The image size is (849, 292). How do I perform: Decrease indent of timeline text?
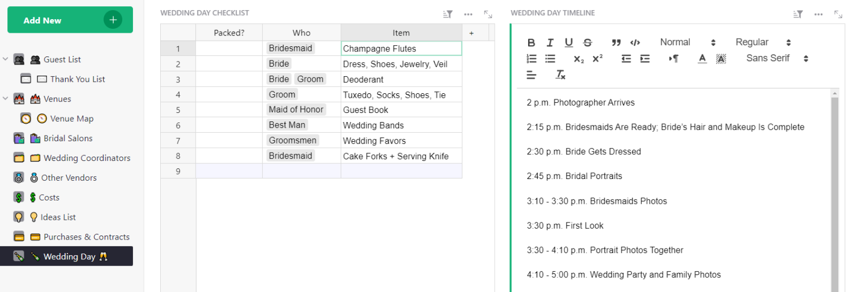point(626,58)
